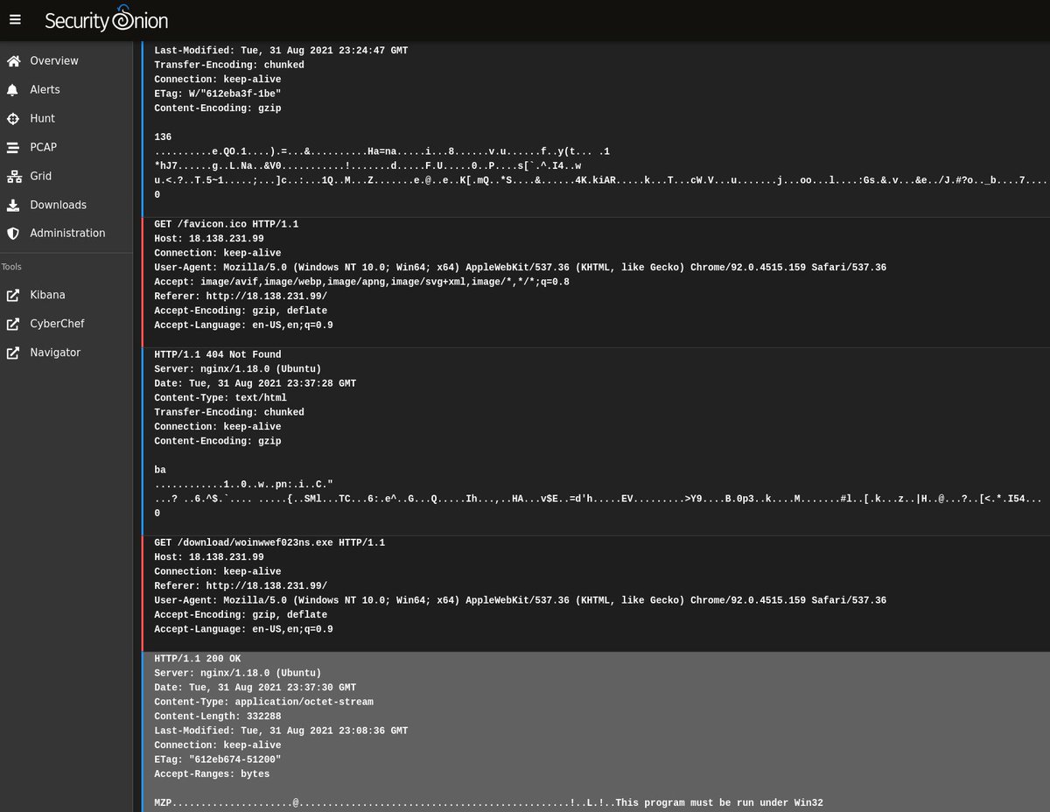Click Last-Modified 23:24:47 GMT line
Screen dimensions: 1050x812
pyautogui.click(x=281, y=51)
